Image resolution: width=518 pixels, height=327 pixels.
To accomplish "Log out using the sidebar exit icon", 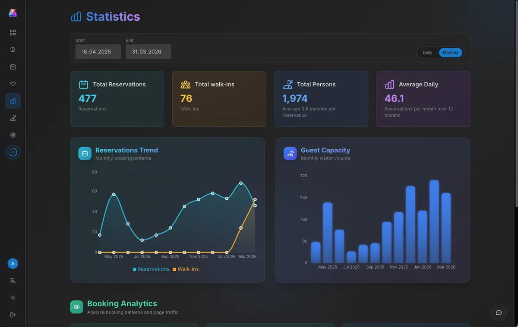I will tap(13, 314).
